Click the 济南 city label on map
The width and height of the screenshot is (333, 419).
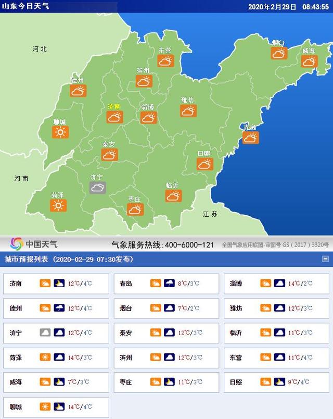pyautogui.click(x=114, y=107)
